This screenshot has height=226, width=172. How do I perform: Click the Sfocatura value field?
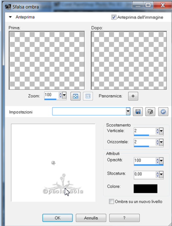coord(145,174)
